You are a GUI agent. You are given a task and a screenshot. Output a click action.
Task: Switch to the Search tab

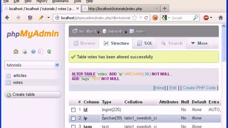point(171,43)
